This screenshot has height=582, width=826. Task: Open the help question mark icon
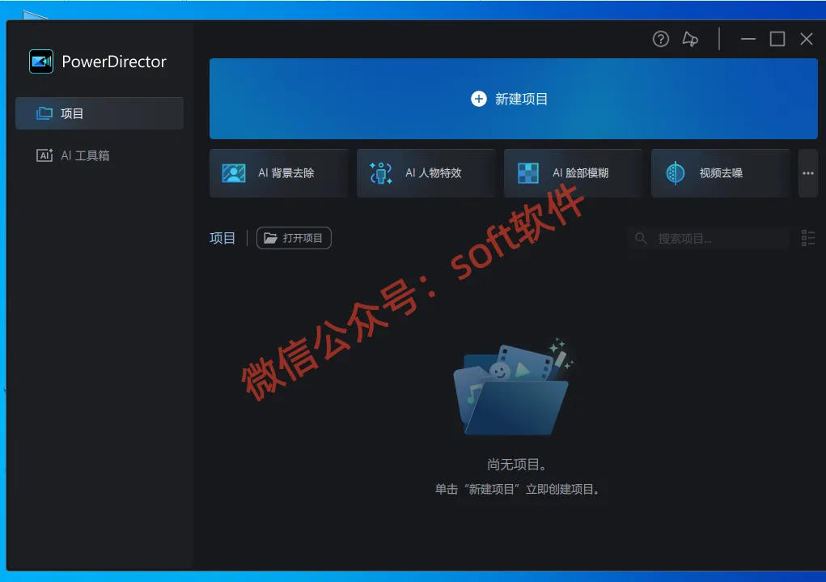tap(661, 39)
